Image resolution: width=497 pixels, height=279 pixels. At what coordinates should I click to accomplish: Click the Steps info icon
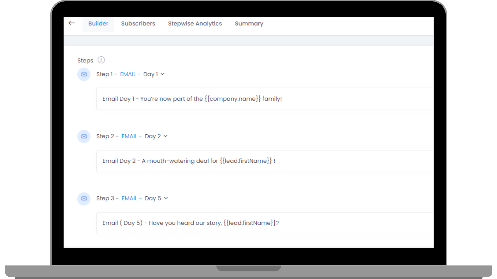pyautogui.click(x=101, y=60)
